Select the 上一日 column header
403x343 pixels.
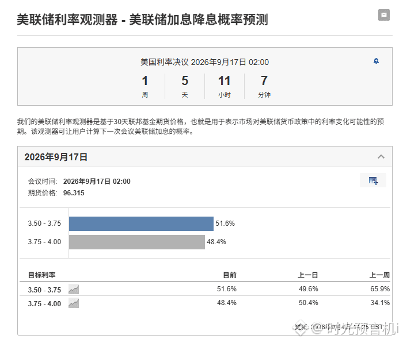pos(308,275)
